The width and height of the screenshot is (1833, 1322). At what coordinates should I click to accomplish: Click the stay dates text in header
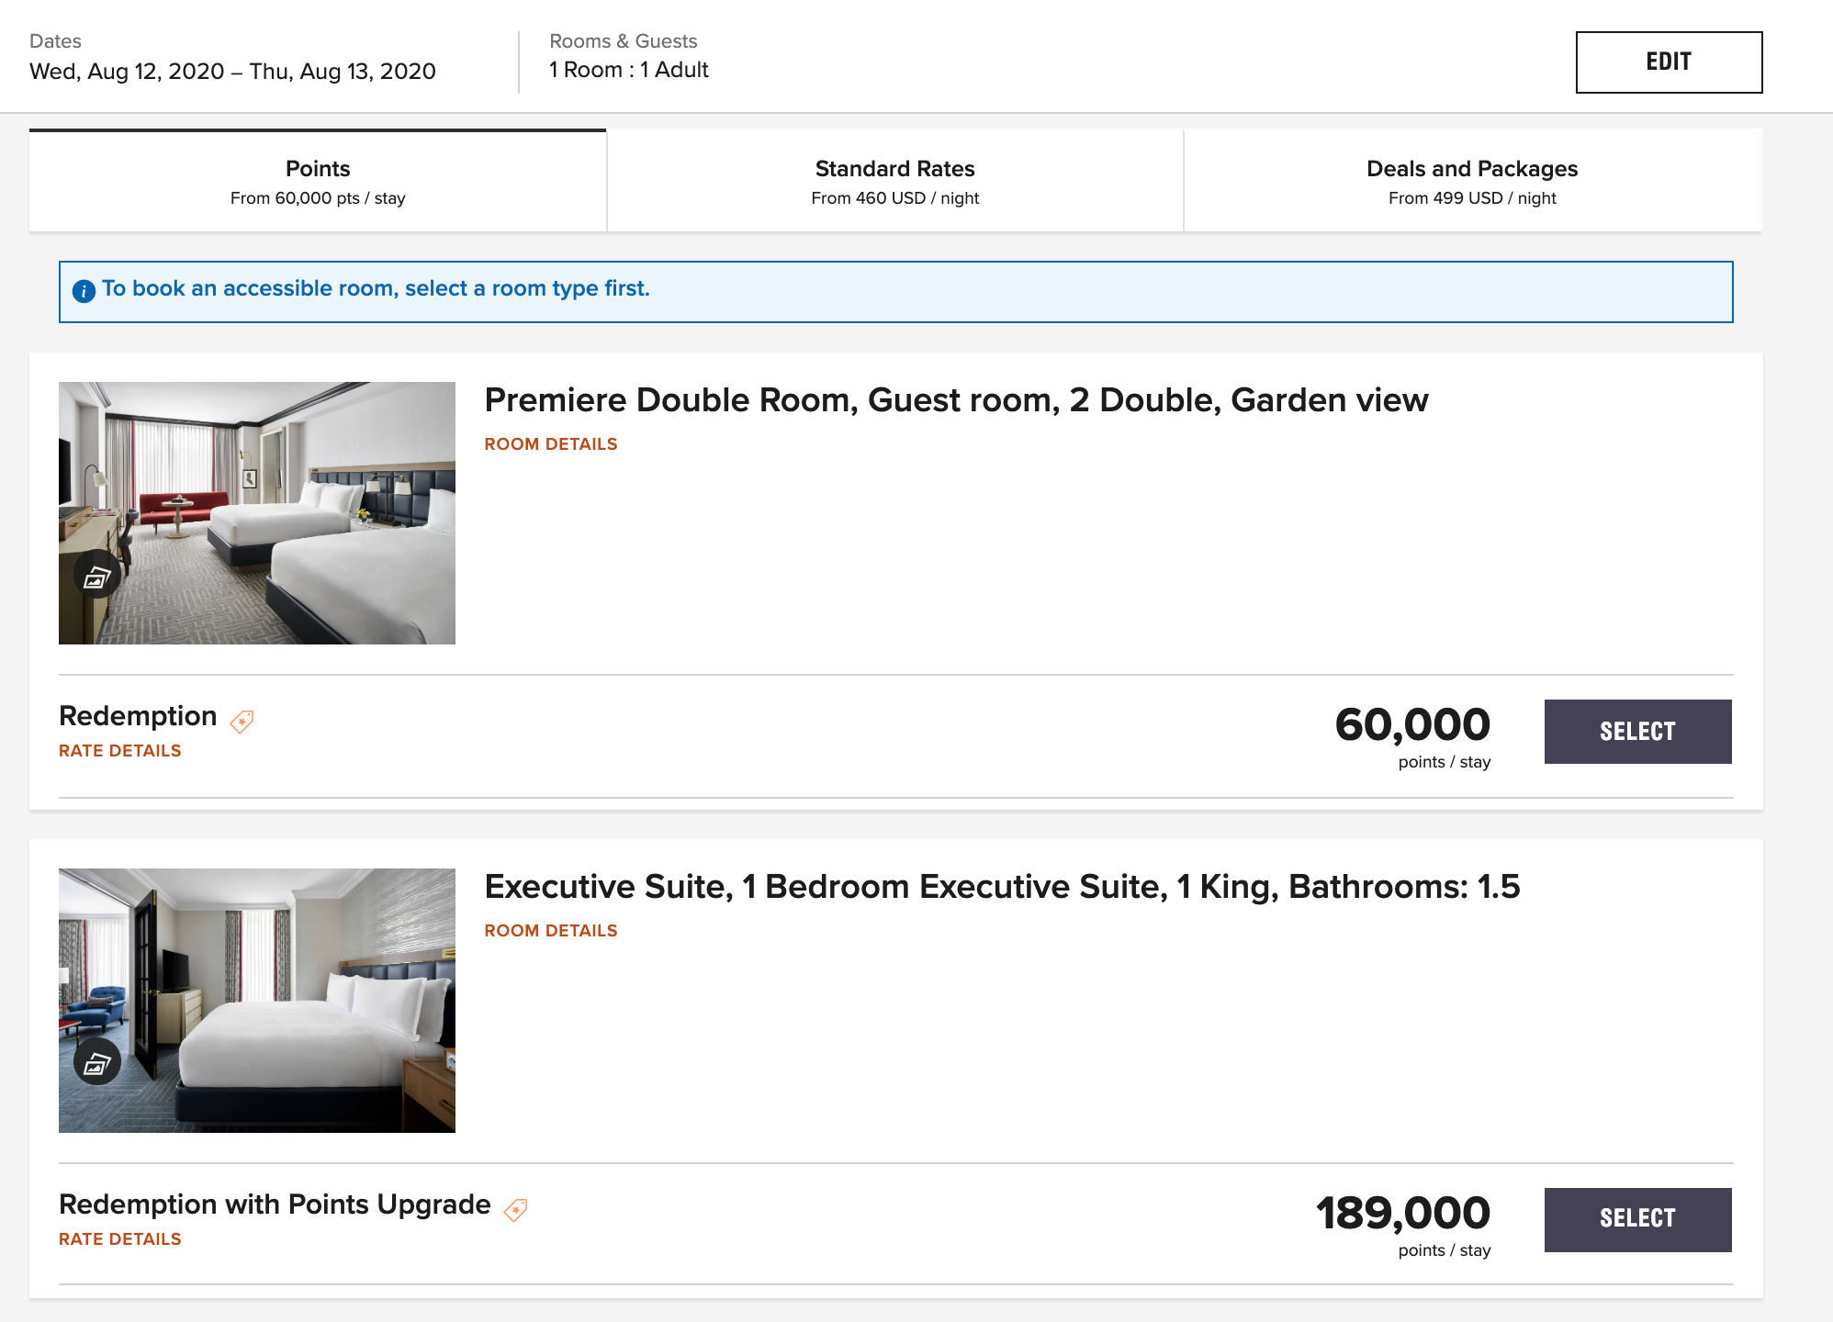(232, 72)
